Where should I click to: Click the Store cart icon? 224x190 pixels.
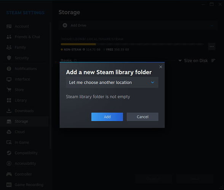point(9,90)
